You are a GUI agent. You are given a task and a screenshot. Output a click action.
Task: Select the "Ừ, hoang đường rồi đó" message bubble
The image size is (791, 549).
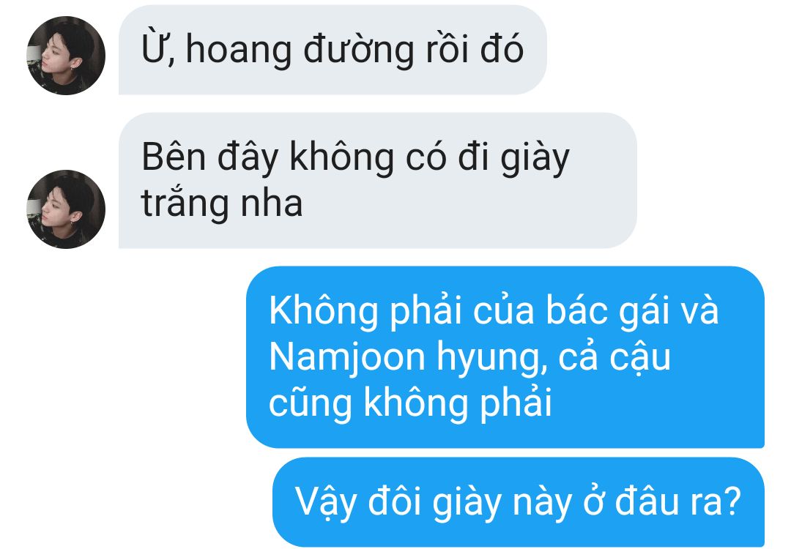coord(333,50)
